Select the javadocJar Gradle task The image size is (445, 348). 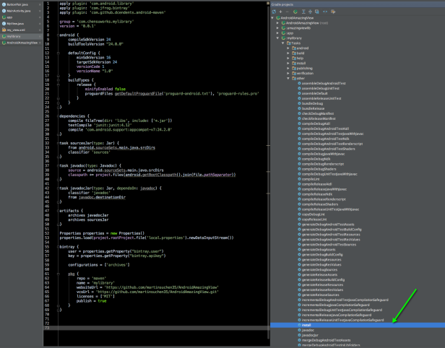(x=309, y=335)
